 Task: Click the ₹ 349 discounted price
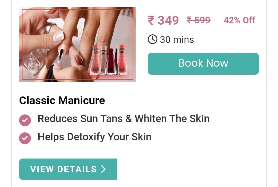pyautogui.click(x=163, y=20)
